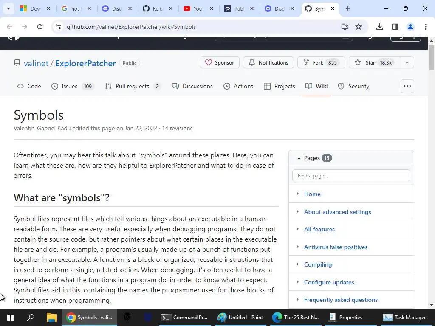This screenshot has width=435, height=326.
Task: Click the install app icon in address bar
Action: coord(345,27)
